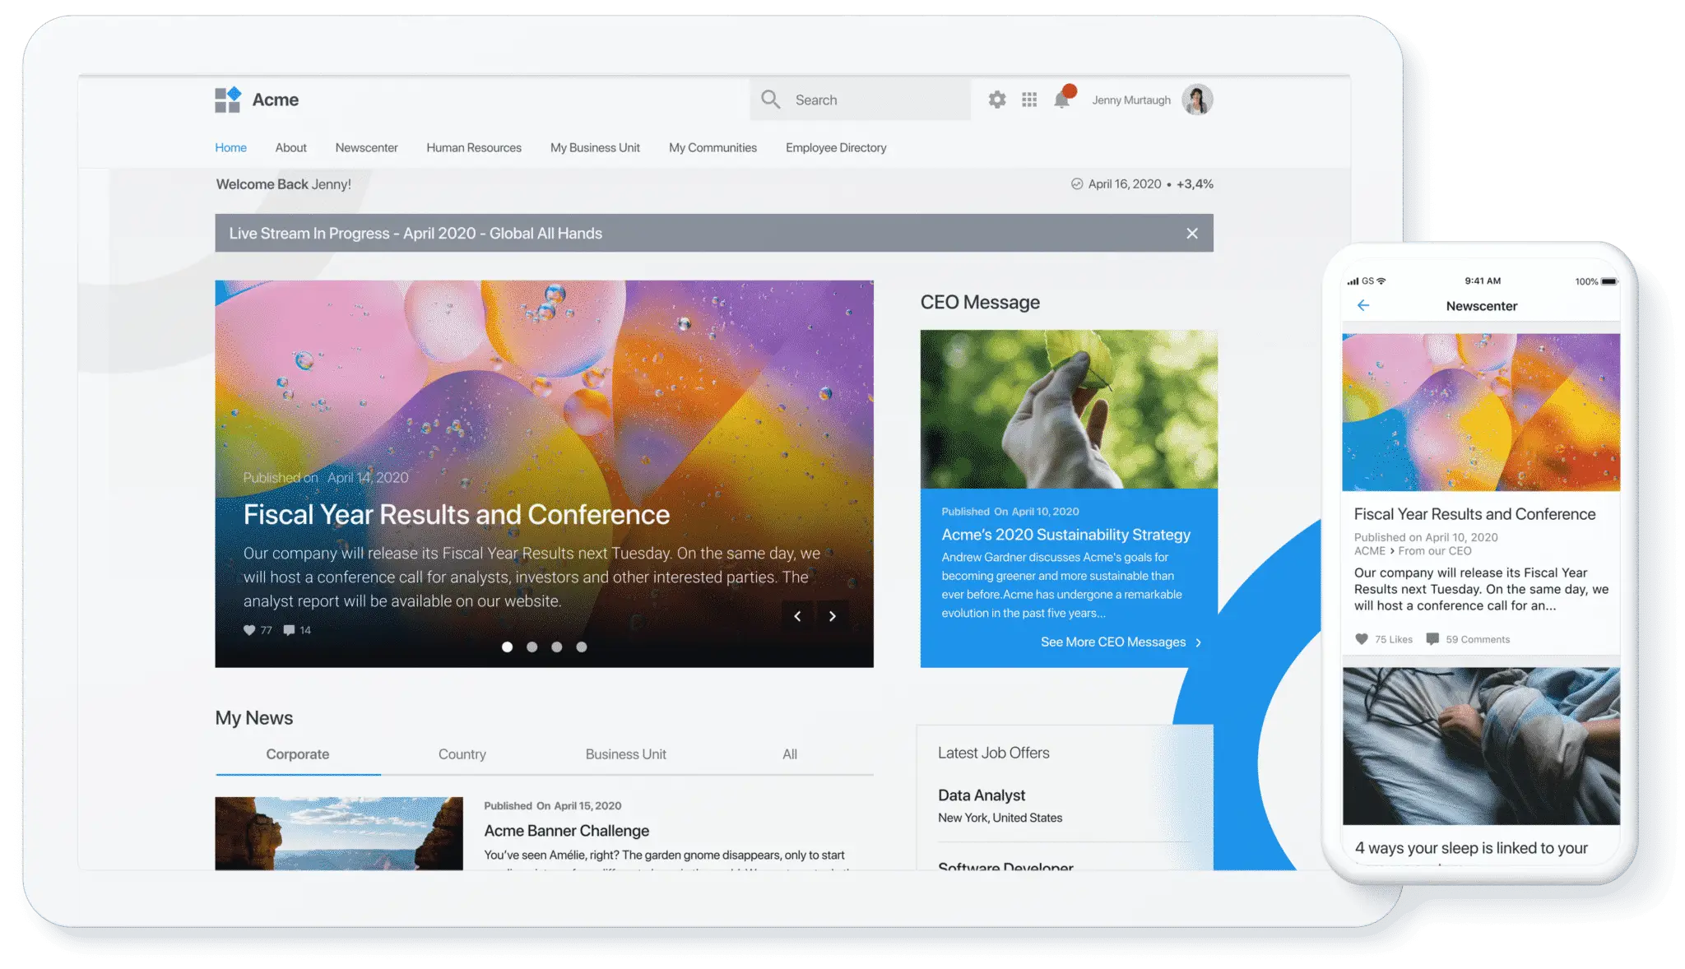Read Acme's 2020 Sustainability Strategy article
The image size is (1685, 969).
click(x=1066, y=535)
